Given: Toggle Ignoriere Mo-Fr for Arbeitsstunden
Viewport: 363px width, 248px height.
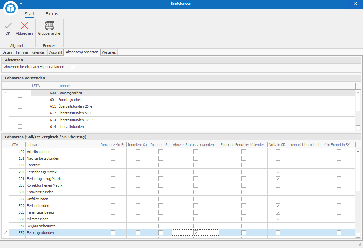Looking at the screenshot, I should click(x=113, y=152).
